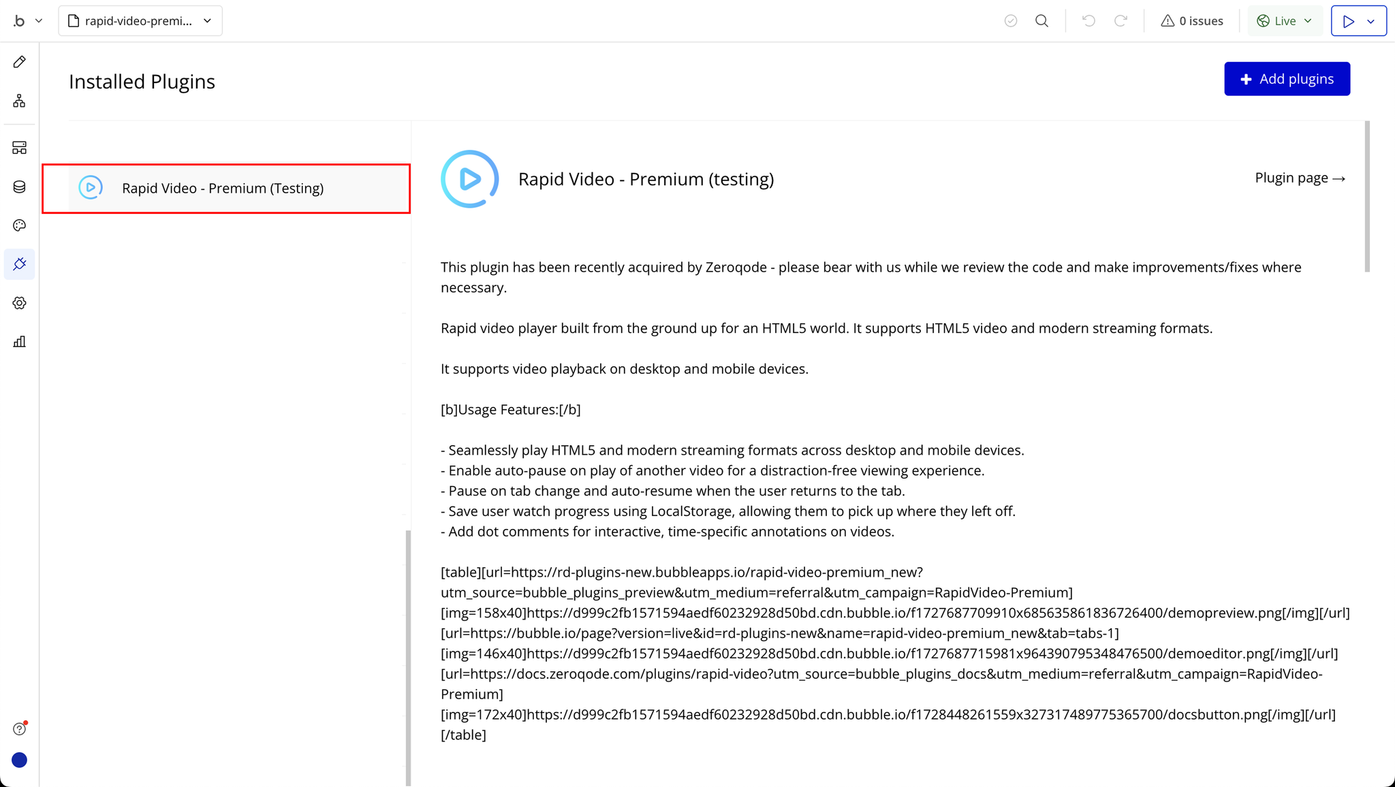Open the Design tab pencil icon
Image resolution: width=1395 pixels, height=787 pixels.
pyautogui.click(x=20, y=62)
